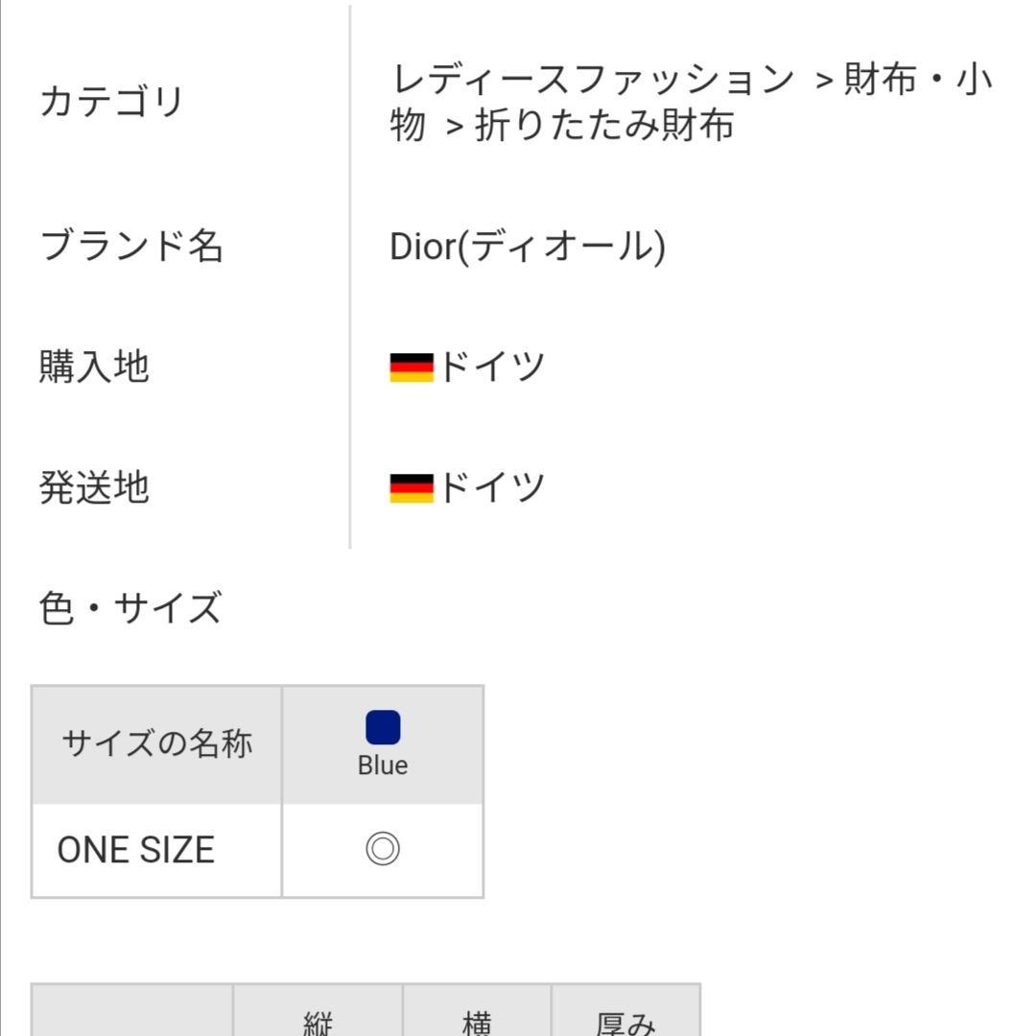This screenshot has width=1036, height=1036.
Task: Click the 横 column header
Action: [477, 1022]
